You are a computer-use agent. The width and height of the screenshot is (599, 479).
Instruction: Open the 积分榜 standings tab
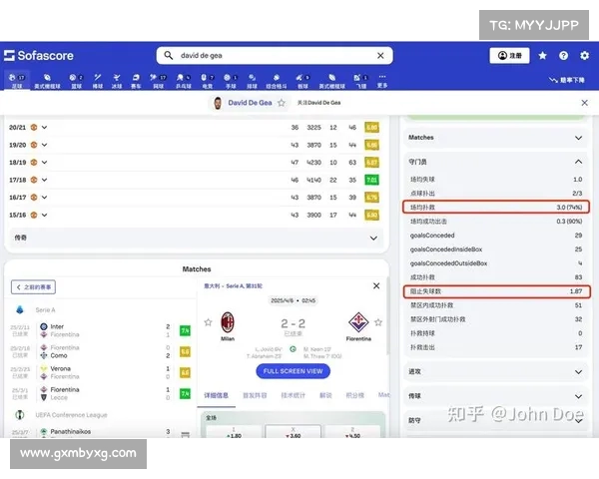(354, 395)
